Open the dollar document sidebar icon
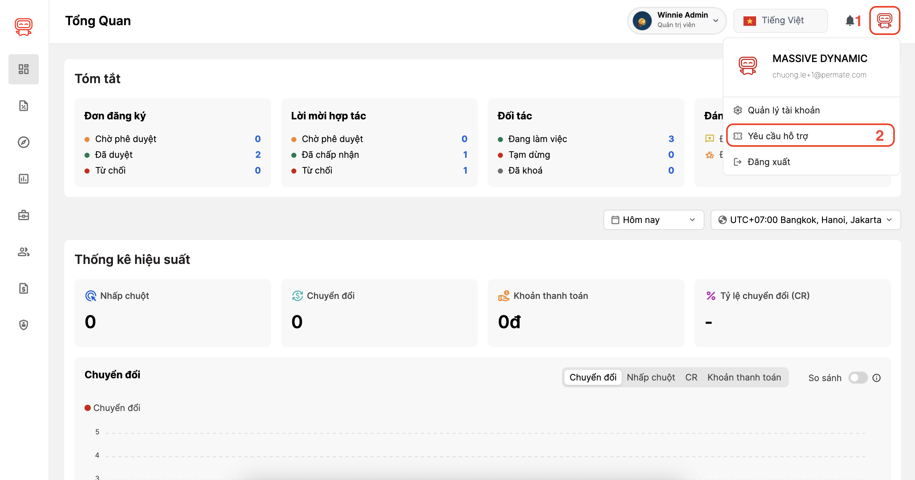 click(x=23, y=289)
